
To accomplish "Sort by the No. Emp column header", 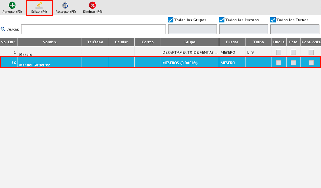I will pyautogui.click(x=8, y=42).
